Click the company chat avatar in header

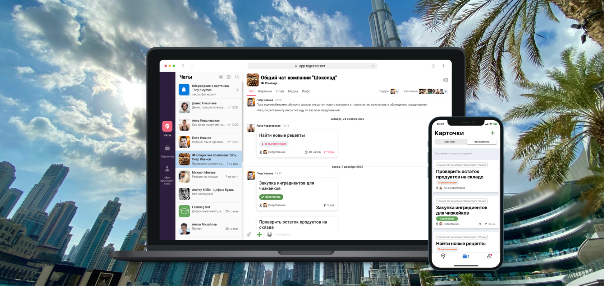tap(253, 80)
